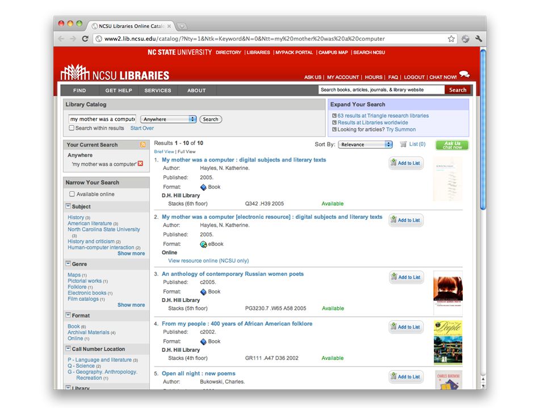
Task: Show more Subject facet options
Action: [x=131, y=253]
